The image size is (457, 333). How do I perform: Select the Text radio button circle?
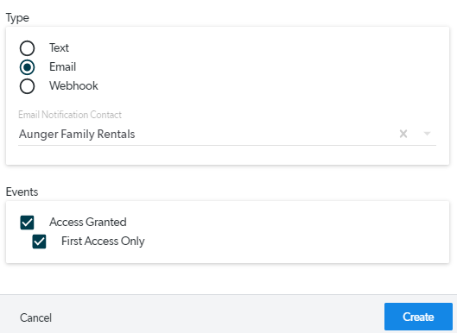point(27,48)
